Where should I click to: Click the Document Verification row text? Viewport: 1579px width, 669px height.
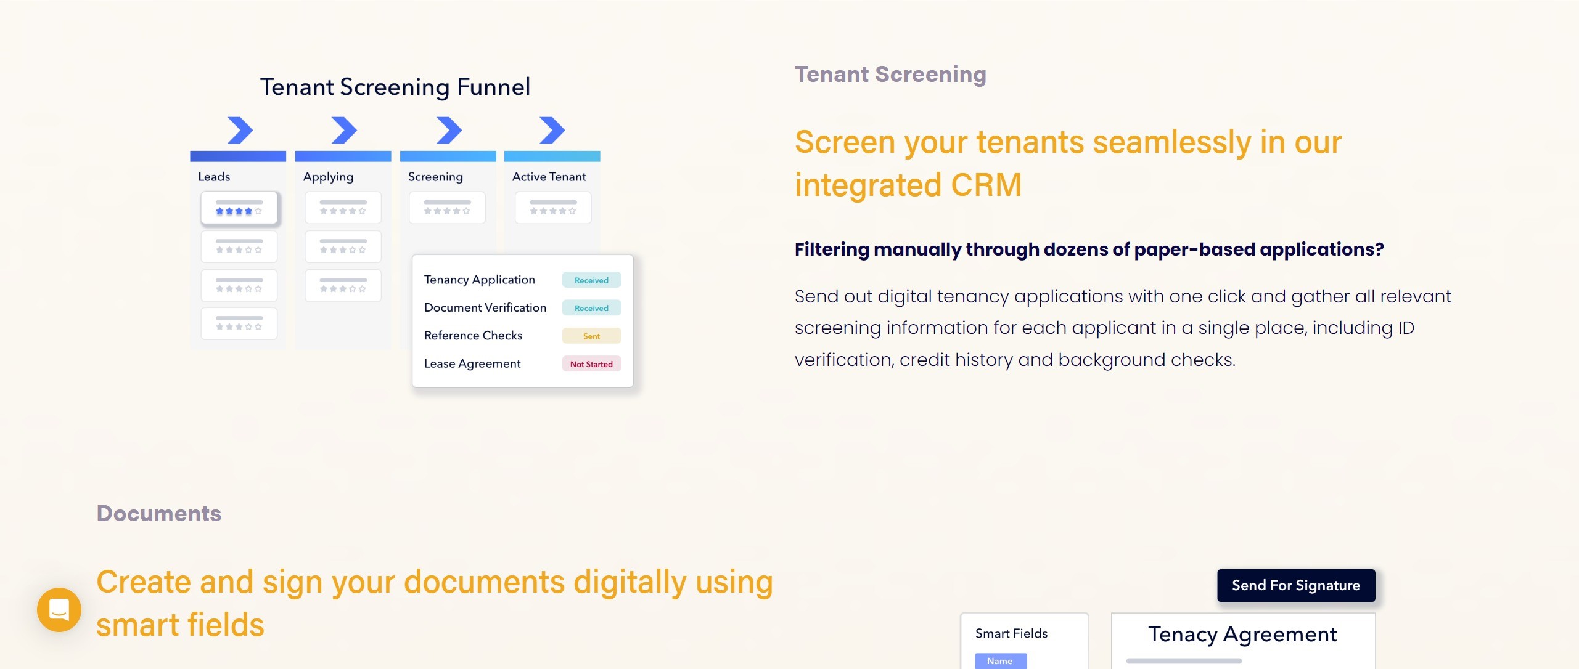[x=485, y=307]
